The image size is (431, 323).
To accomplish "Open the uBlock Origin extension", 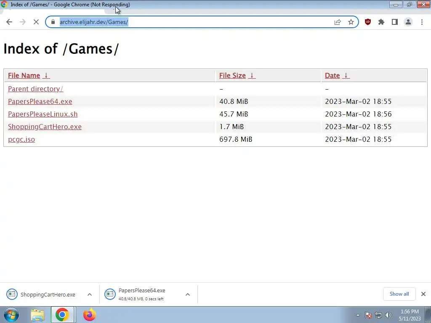I will 368,22.
